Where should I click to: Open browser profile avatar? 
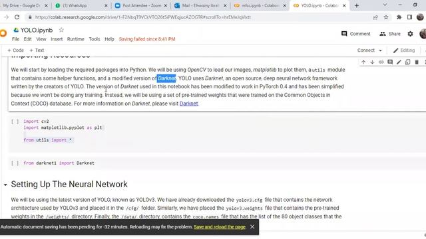[420, 17]
